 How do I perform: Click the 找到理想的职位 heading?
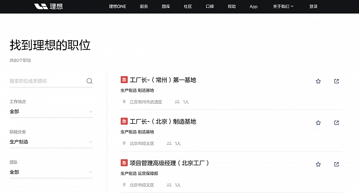50,45
